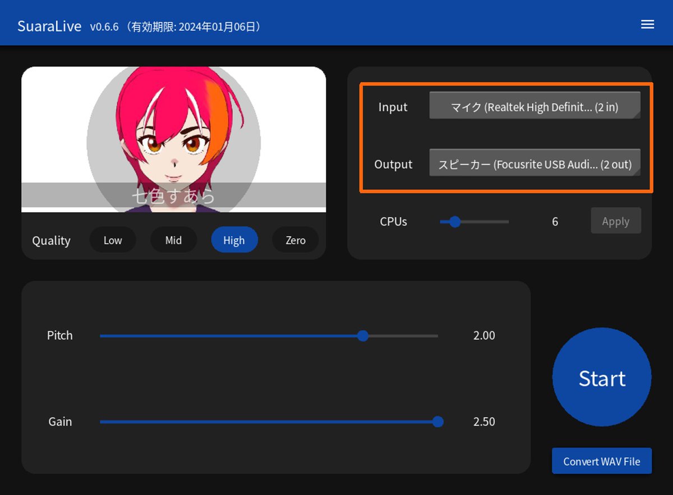
Task: Click the SuaraLive app title
Action: [49, 26]
